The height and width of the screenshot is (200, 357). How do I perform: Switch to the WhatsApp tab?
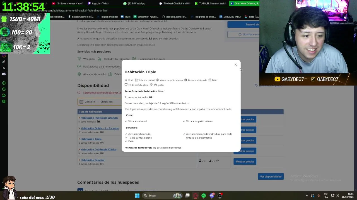tap(134, 3)
